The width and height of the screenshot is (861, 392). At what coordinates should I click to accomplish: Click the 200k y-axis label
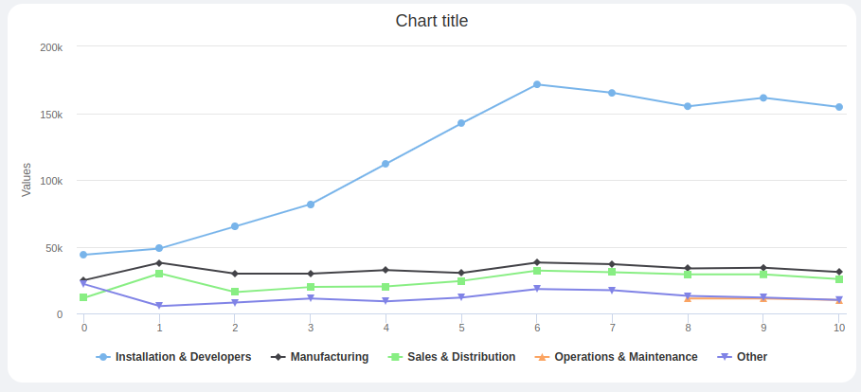(50, 47)
